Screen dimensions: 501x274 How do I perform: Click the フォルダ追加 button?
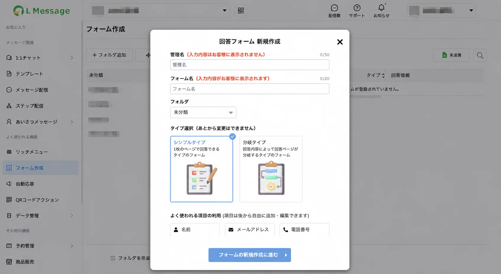click(x=109, y=55)
